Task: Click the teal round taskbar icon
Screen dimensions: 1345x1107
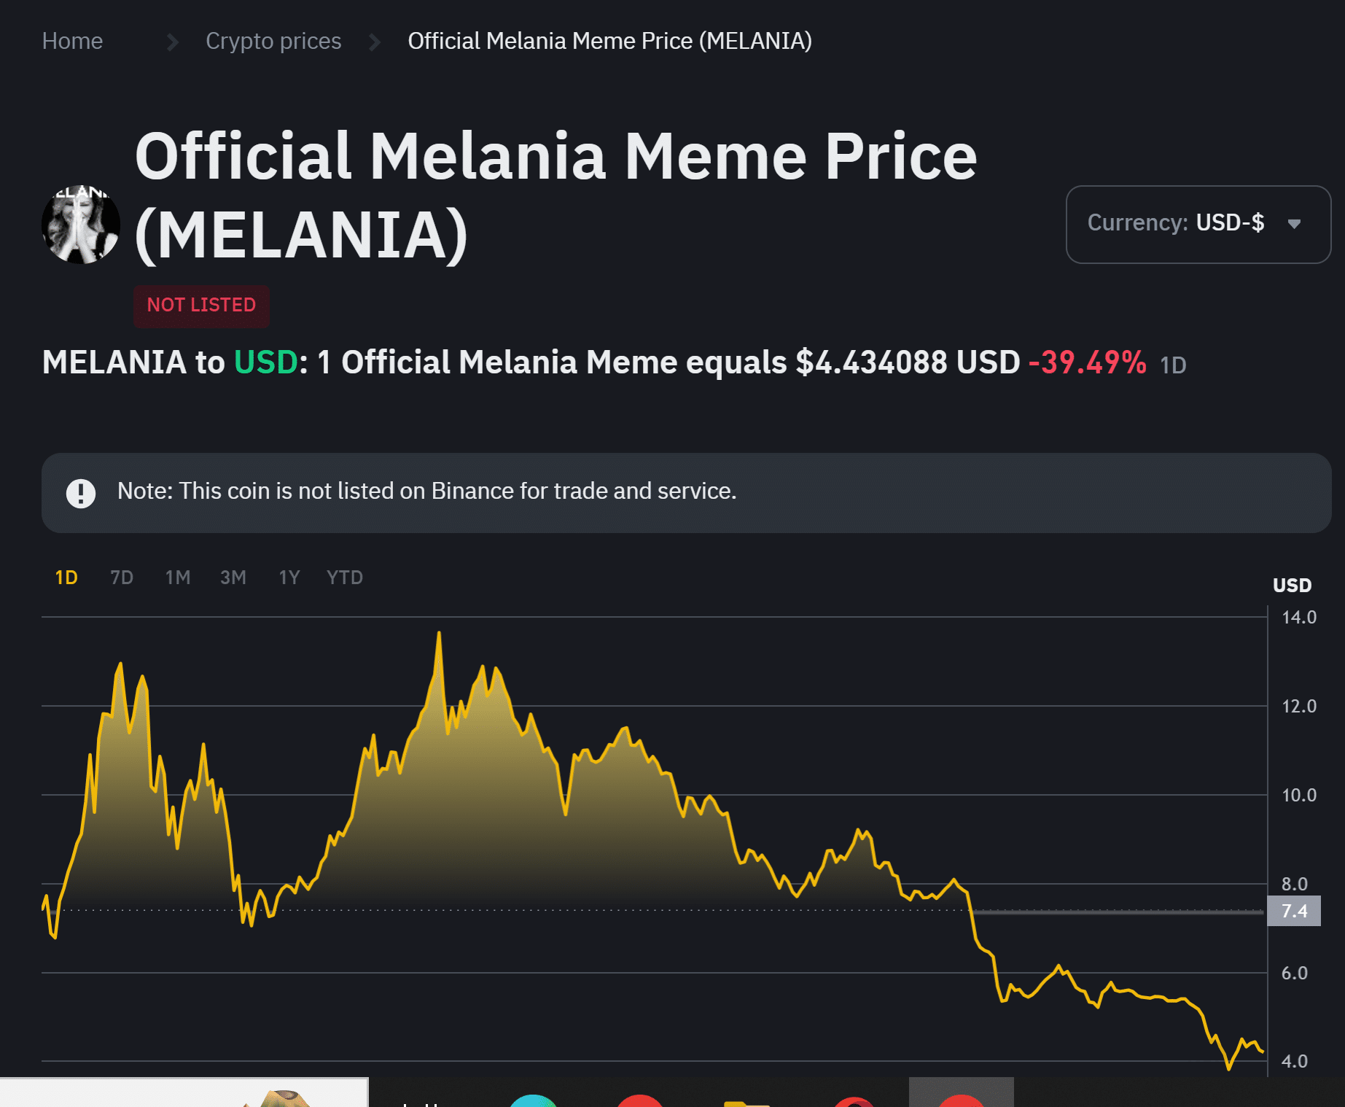Action: coord(533,1100)
